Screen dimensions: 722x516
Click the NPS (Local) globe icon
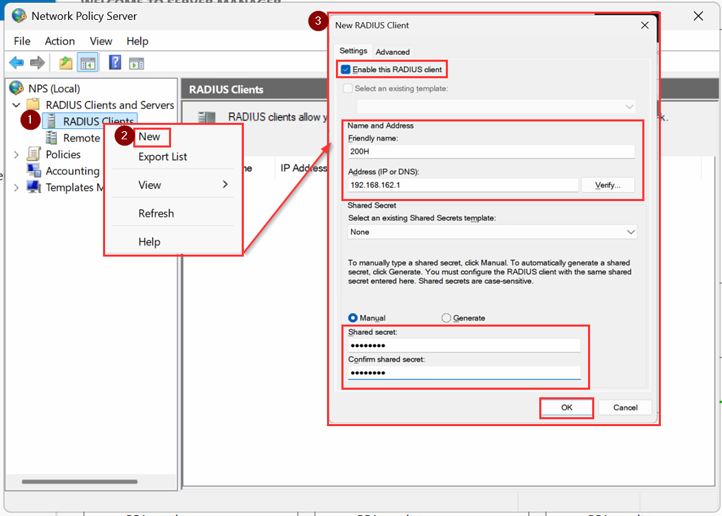click(16, 88)
